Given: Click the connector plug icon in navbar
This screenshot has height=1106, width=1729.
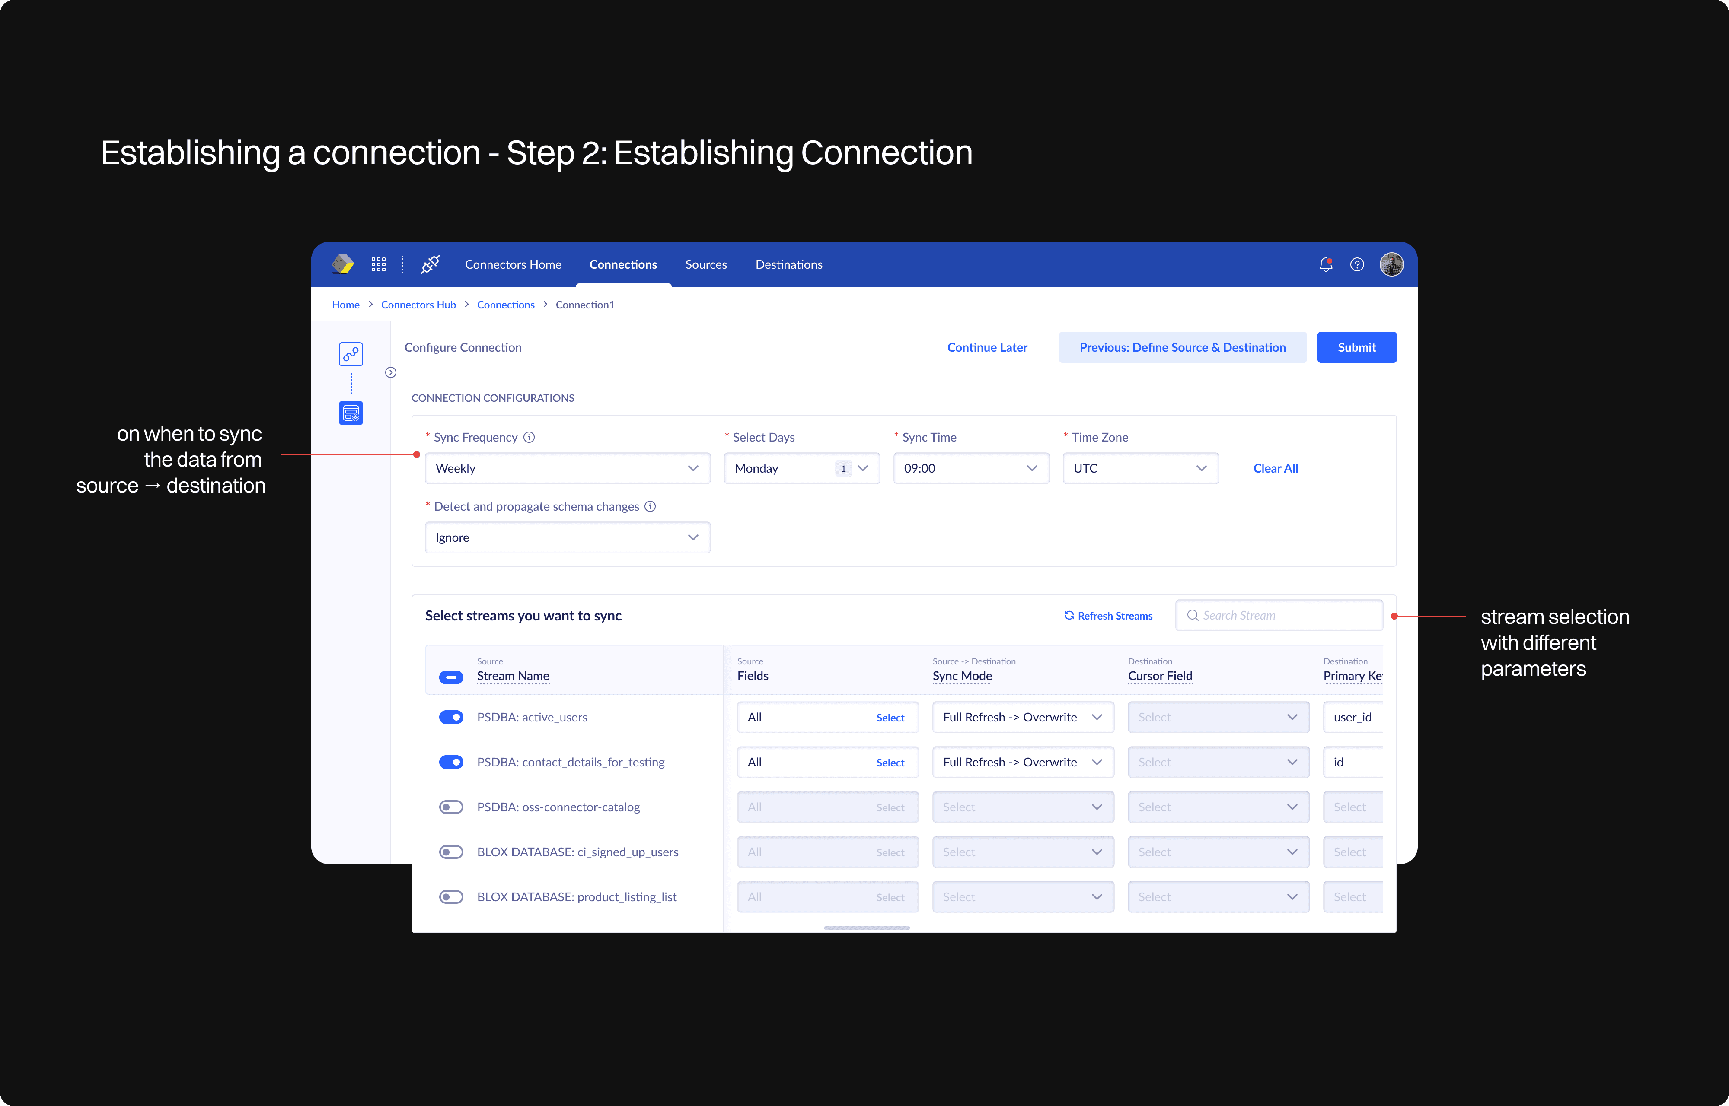Looking at the screenshot, I should pyautogui.click(x=430, y=264).
